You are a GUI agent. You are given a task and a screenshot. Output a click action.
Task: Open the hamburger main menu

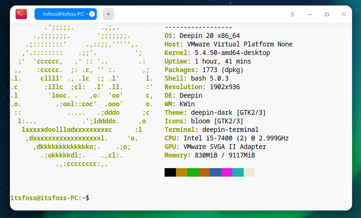coord(292,14)
